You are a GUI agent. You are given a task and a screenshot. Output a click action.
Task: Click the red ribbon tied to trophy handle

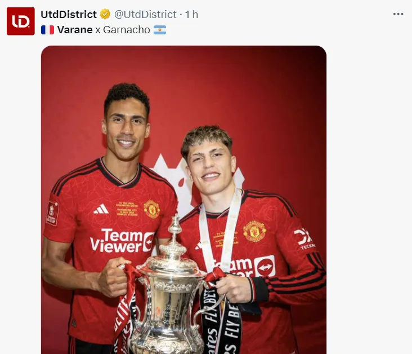pos(128,293)
